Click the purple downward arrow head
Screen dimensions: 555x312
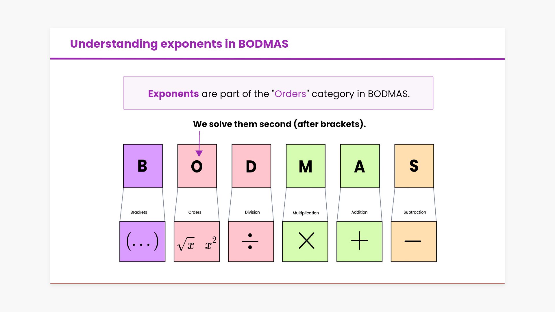[x=199, y=153]
